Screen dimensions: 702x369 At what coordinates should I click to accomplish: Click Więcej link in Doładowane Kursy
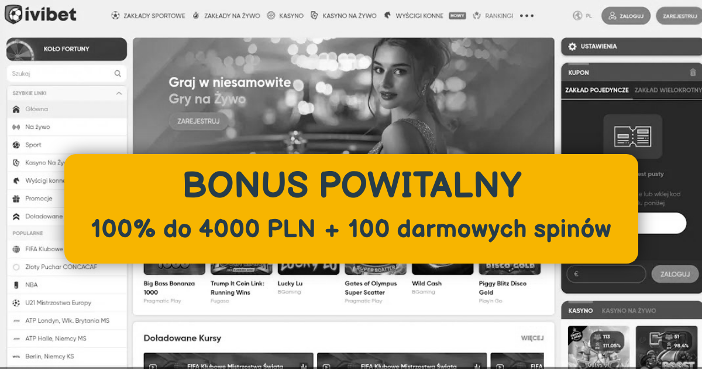click(x=532, y=338)
